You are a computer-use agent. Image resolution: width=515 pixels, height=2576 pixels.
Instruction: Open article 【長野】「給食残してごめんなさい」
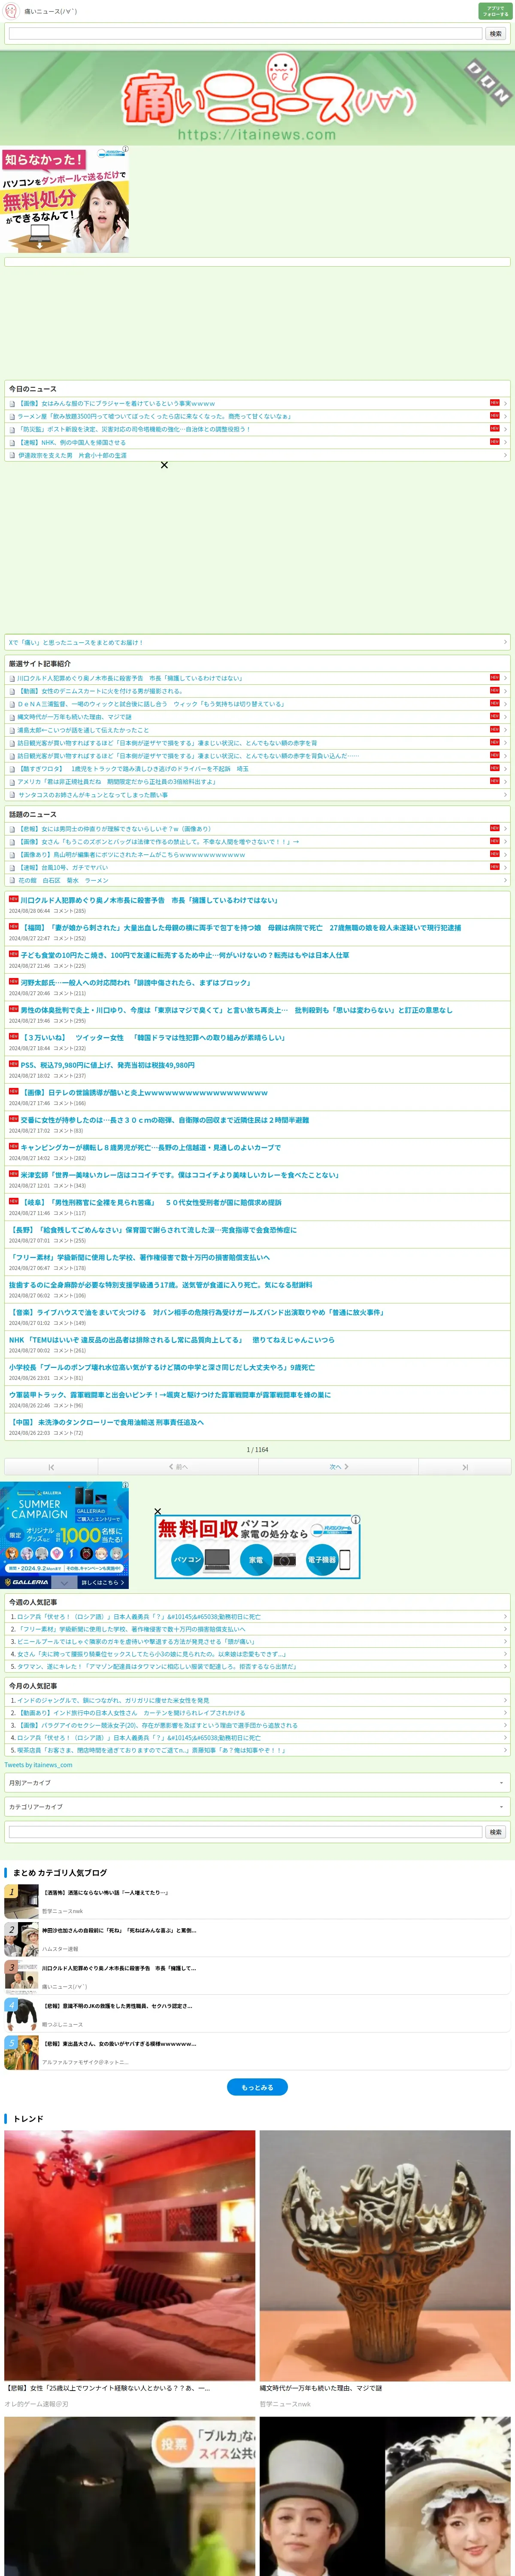153,1230
